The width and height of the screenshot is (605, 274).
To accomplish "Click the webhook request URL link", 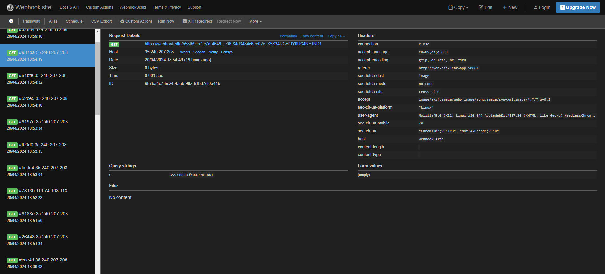I will pos(233,44).
